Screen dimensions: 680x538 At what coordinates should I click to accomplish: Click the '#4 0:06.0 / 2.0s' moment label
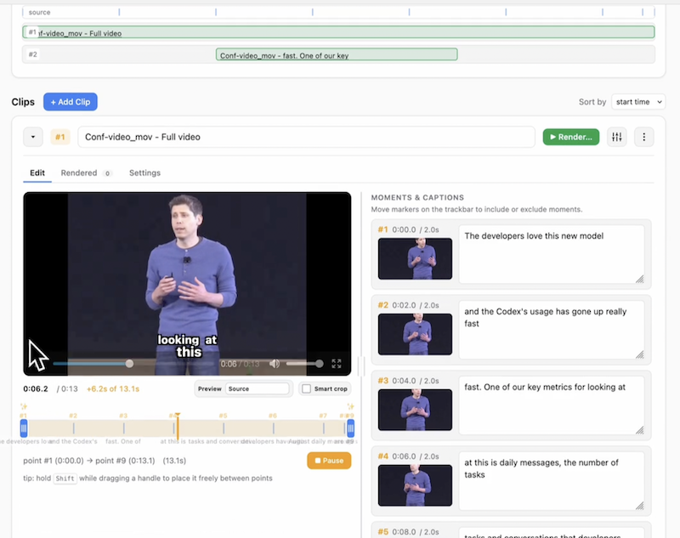point(408,456)
